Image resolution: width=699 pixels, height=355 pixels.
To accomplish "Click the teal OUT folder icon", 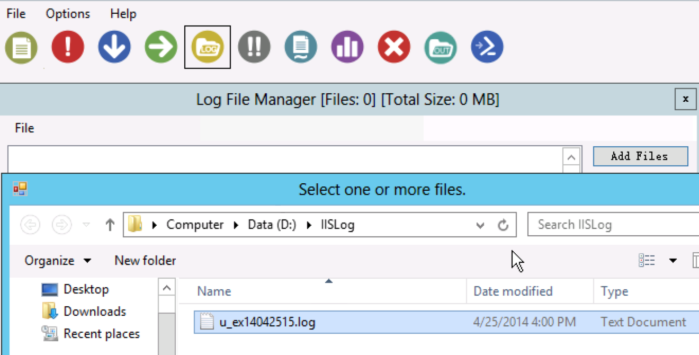I will (x=441, y=47).
